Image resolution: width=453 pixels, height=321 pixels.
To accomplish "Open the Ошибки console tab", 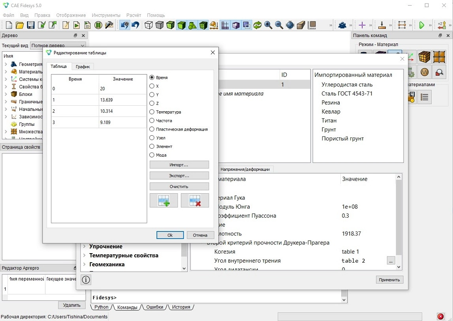I will click(154, 307).
